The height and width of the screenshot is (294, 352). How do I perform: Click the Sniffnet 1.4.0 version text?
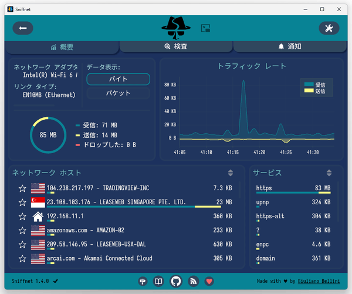pos(30,281)
